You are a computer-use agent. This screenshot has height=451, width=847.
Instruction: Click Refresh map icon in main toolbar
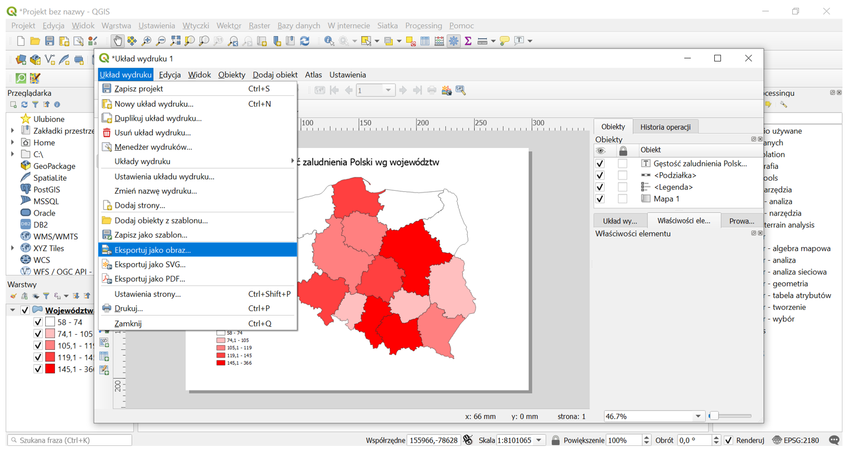[305, 41]
